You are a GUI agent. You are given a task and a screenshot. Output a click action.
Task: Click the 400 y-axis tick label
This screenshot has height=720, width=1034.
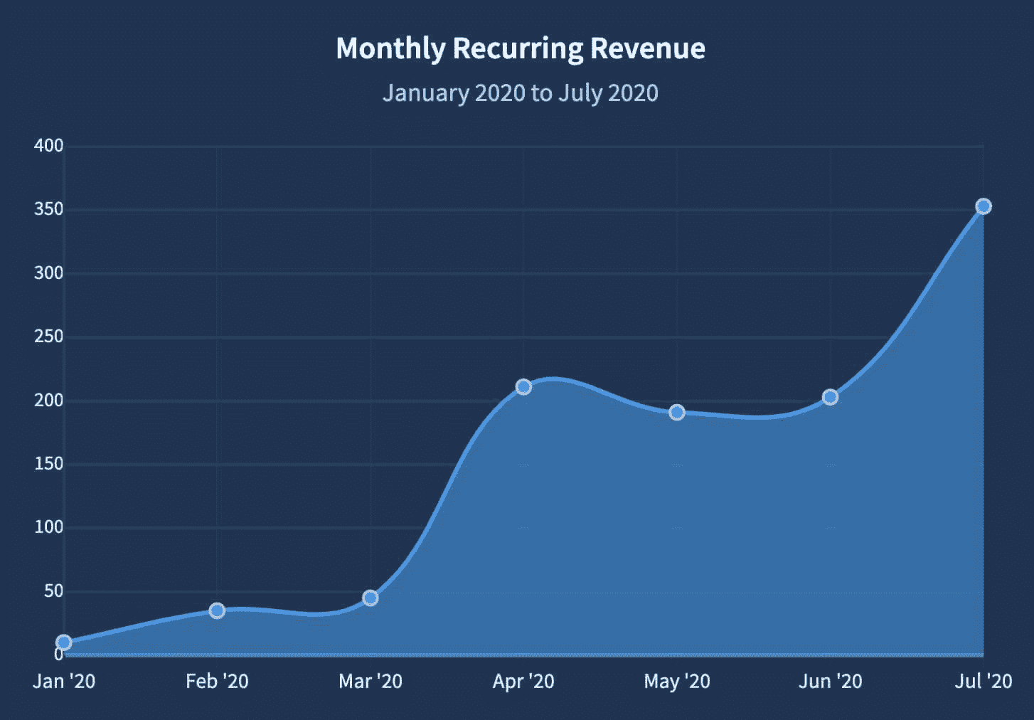48,146
